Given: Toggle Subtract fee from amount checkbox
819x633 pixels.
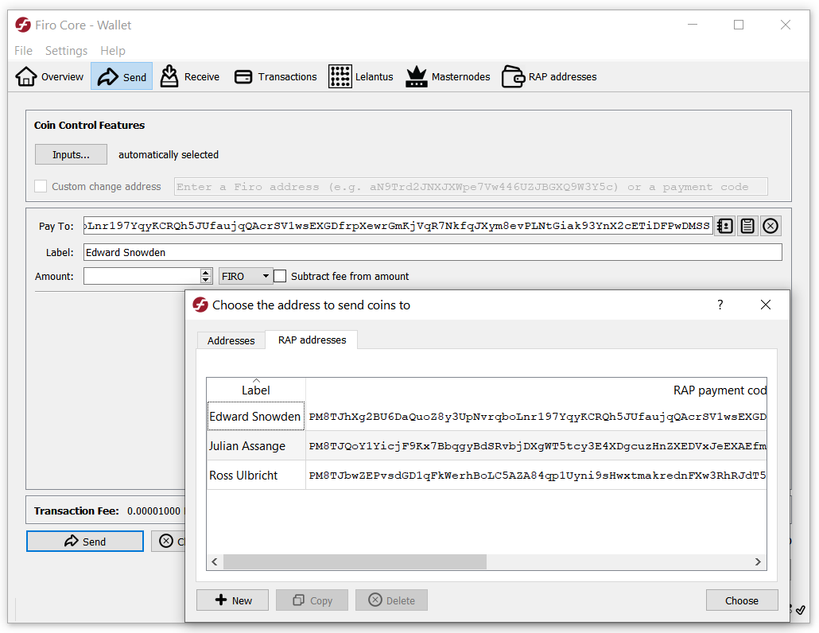Looking at the screenshot, I should tap(280, 276).
